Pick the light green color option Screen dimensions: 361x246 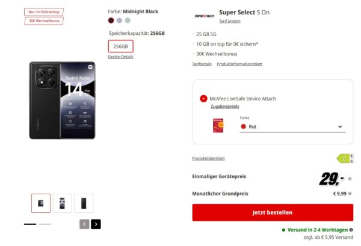(127, 20)
